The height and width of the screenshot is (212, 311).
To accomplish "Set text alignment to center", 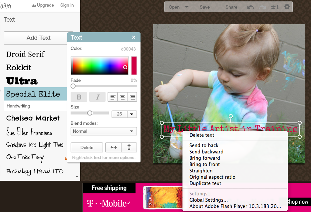I will [x=123, y=97].
